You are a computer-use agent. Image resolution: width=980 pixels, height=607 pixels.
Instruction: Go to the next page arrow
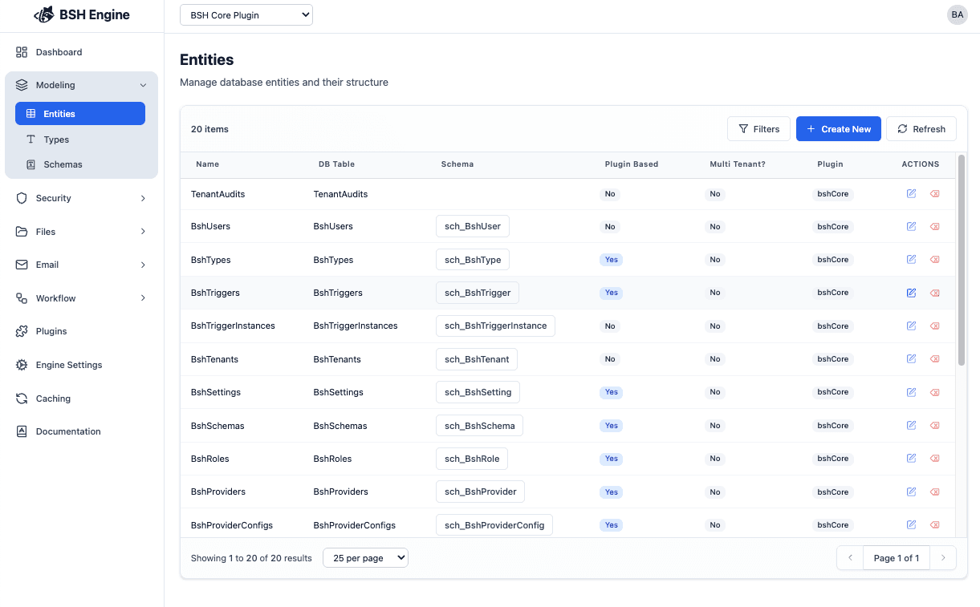pyautogui.click(x=943, y=558)
